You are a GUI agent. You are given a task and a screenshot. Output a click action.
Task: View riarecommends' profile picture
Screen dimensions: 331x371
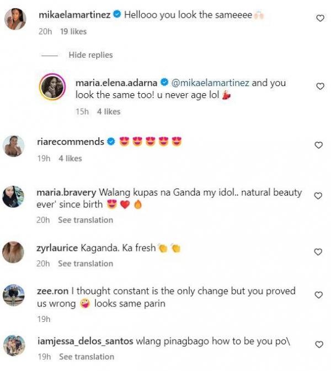14,146
